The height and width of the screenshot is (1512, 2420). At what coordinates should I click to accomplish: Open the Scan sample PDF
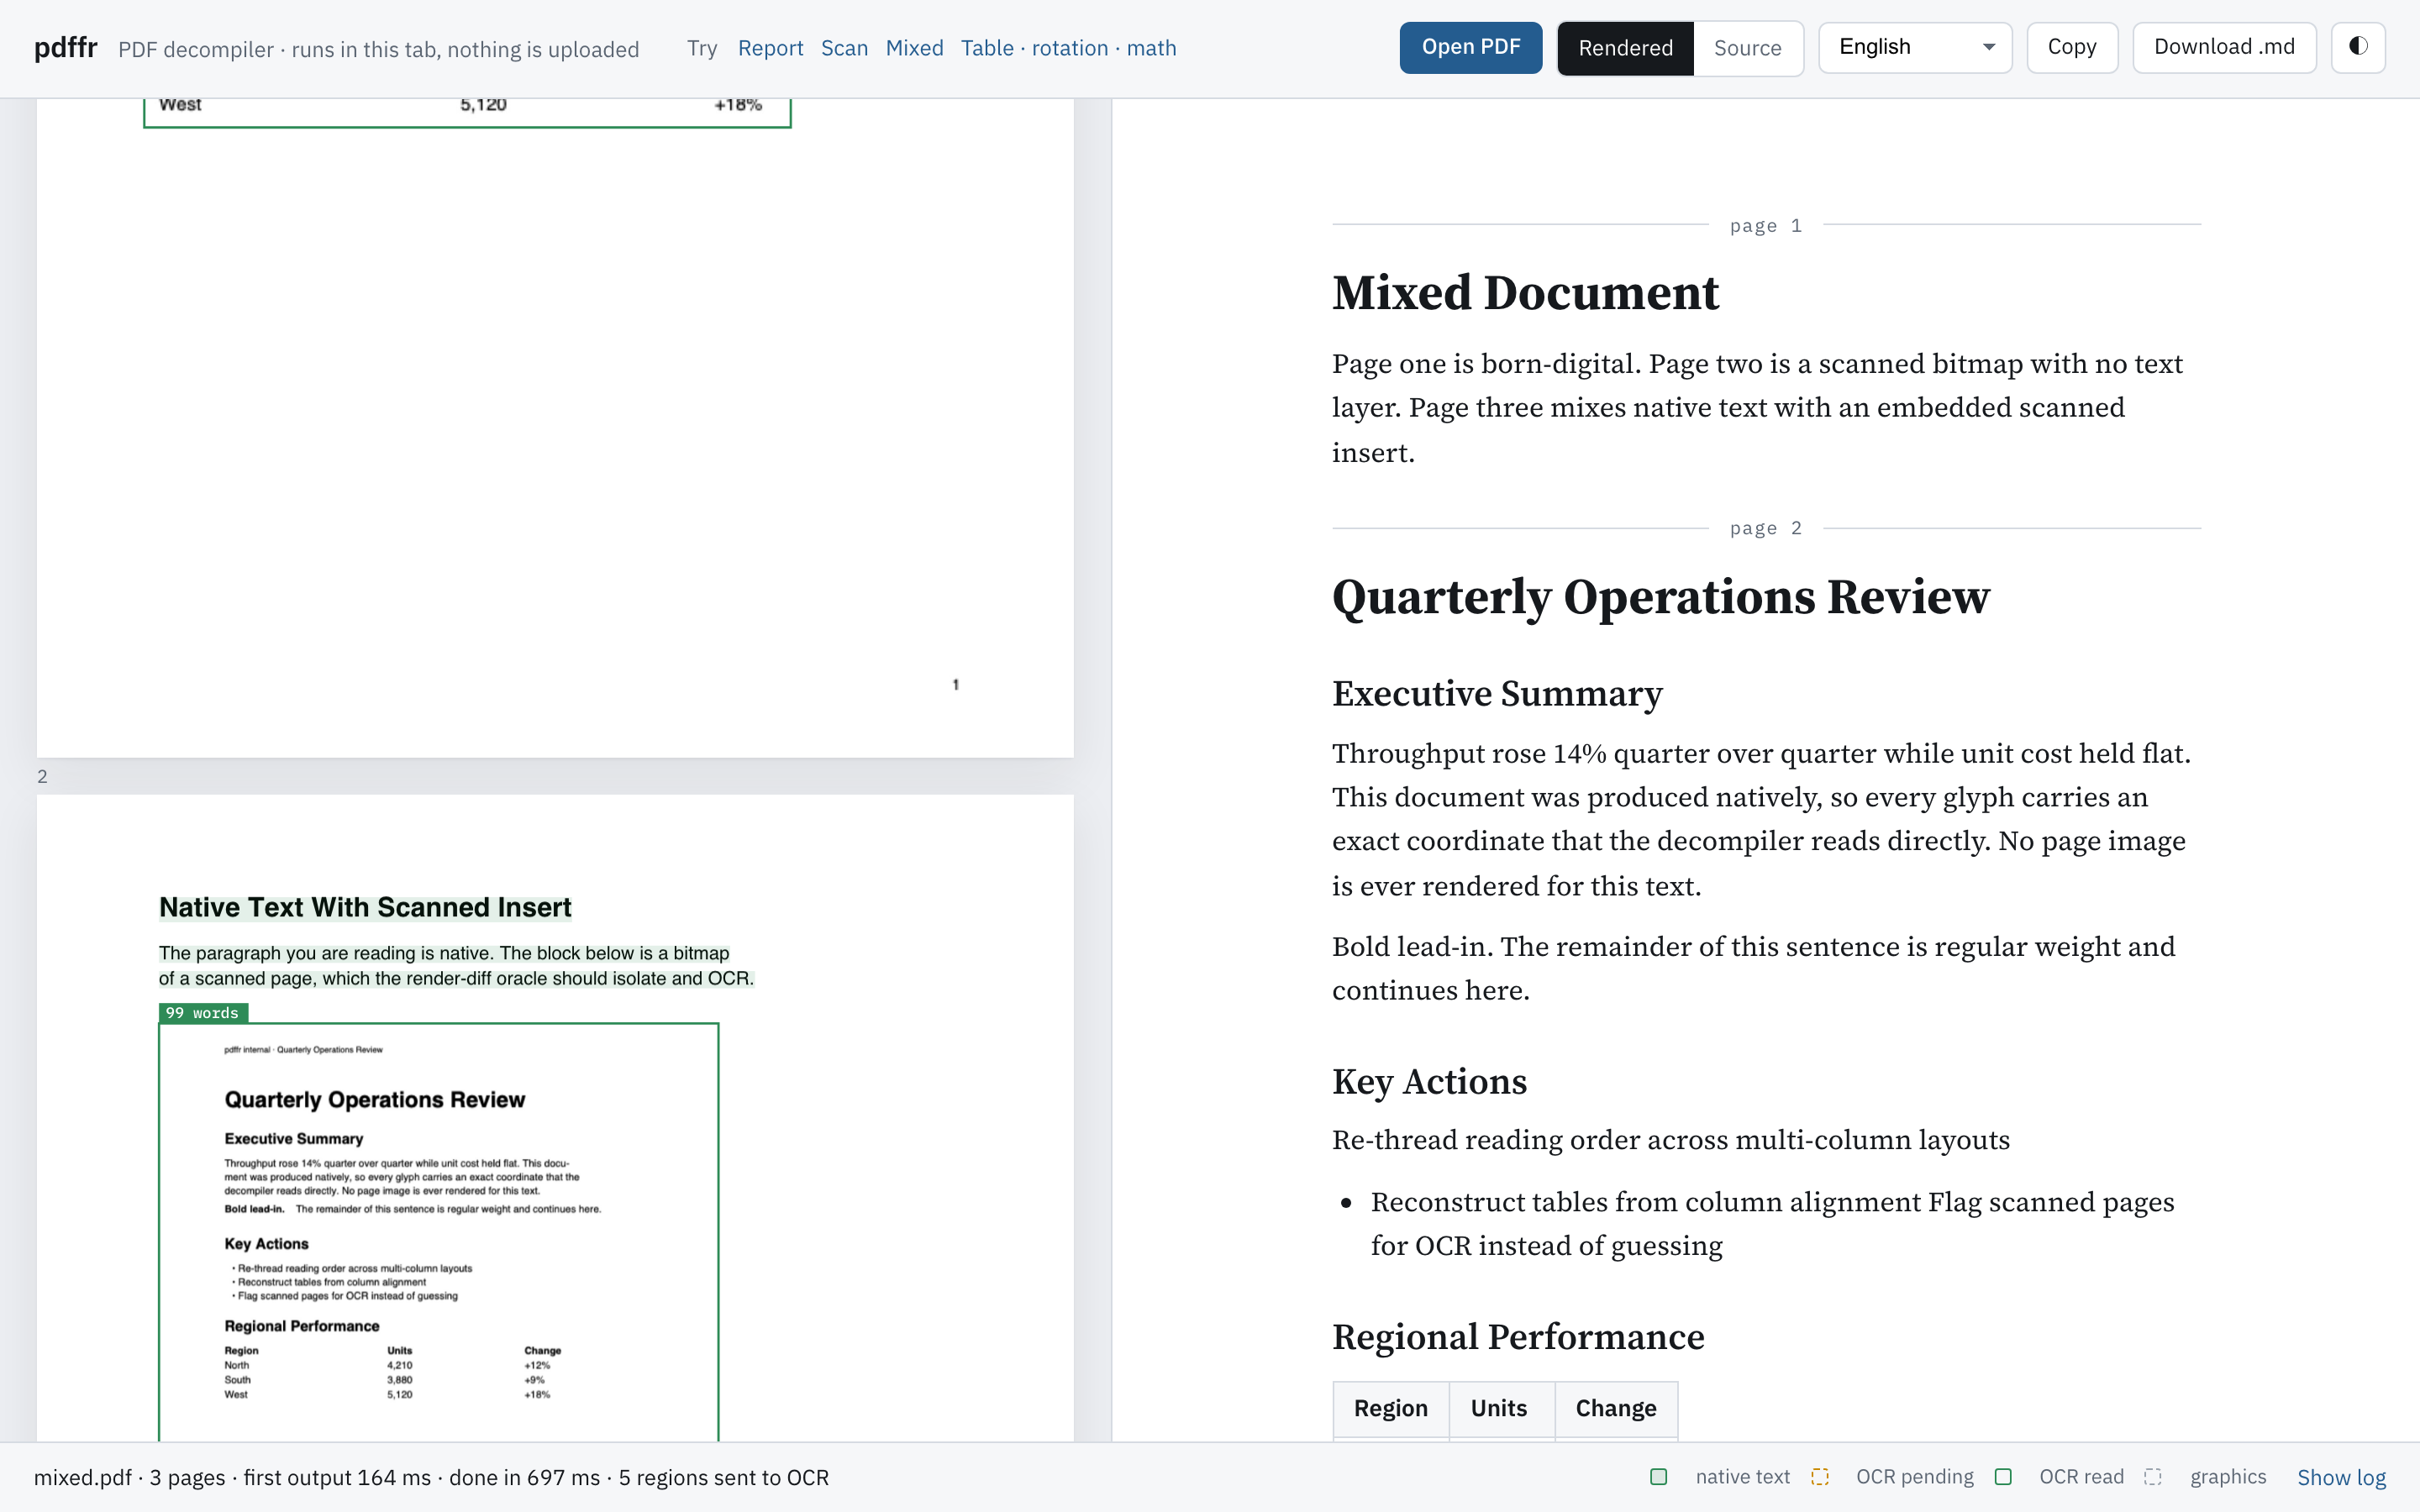[844, 48]
